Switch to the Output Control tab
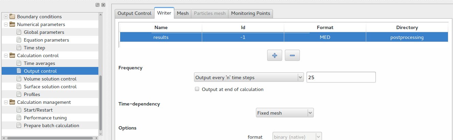The height and width of the screenshot is (140, 453). (x=134, y=13)
